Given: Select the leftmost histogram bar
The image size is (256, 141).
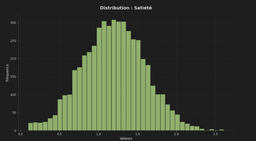Looking at the screenshot, I should pos(30,127).
